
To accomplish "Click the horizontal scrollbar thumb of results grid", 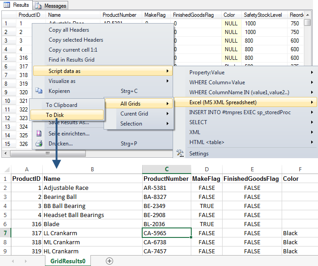I will click(x=48, y=153).
